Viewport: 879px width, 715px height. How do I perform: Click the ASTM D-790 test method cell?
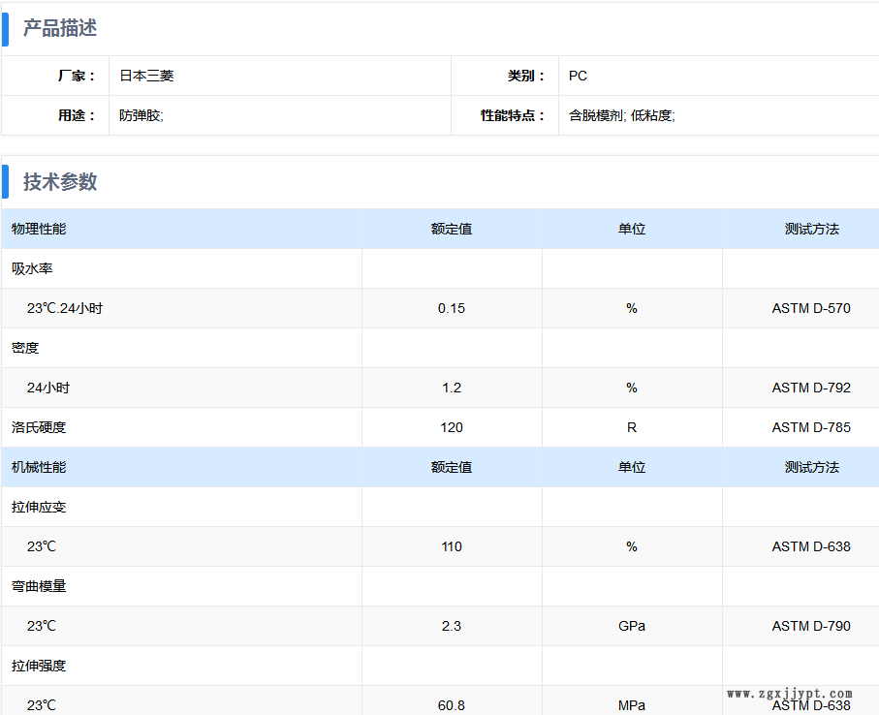click(811, 626)
